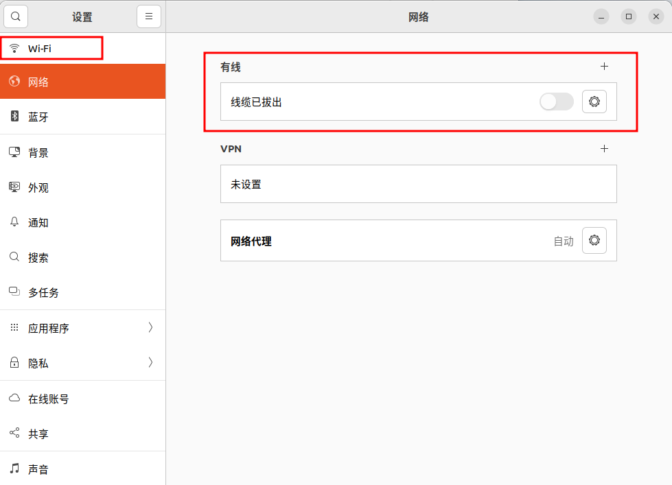Click the magnifier icon beside 搜索
The width and height of the screenshot is (672, 485).
point(14,257)
